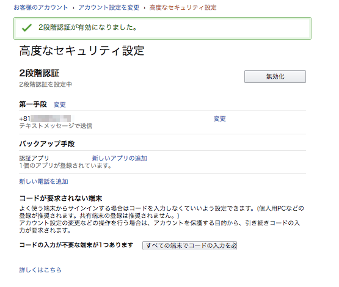Click the first breadcrumb chevron separator
Image resolution: width=339 pixels, height=287 pixels.
coord(73,8)
